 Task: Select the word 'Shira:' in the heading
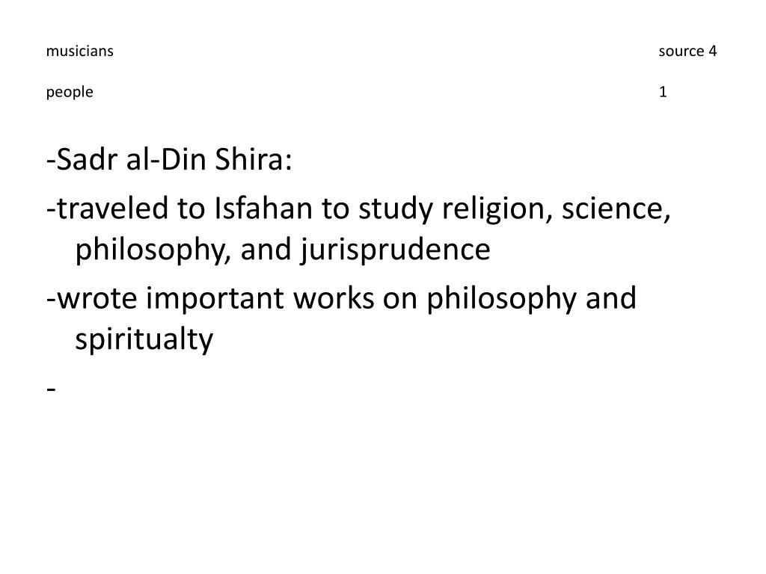tap(254, 159)
